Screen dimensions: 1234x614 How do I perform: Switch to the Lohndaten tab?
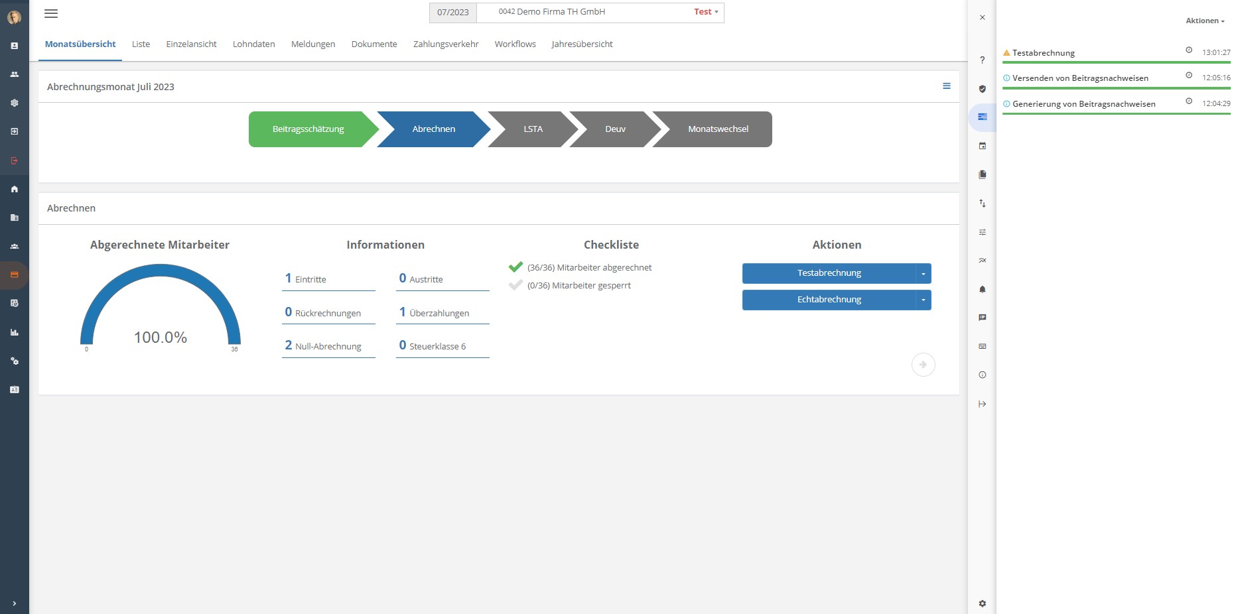tap(253, 44)
